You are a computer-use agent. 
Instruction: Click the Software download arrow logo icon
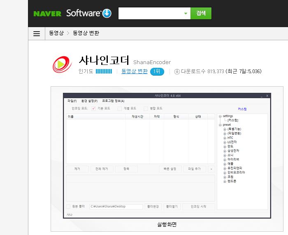[x=107, y=14]
